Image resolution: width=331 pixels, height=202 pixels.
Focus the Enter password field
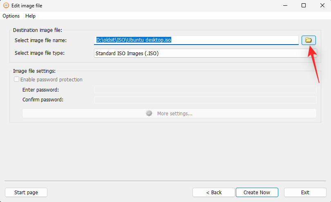[x=206, y=90]
